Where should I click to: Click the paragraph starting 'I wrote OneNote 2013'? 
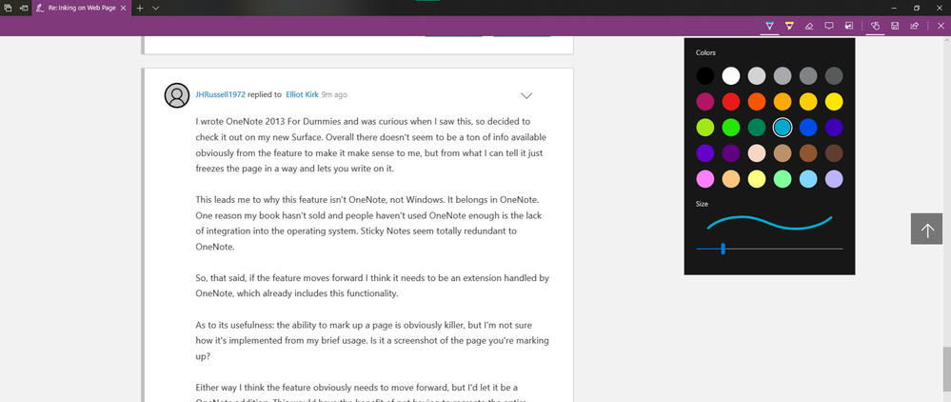click(370, 145)
